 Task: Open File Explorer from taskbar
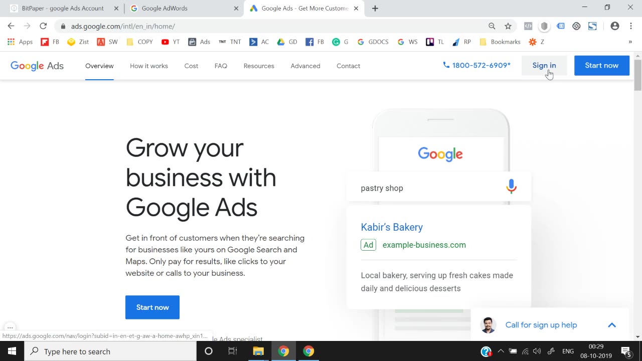click(x=258, y=351)
